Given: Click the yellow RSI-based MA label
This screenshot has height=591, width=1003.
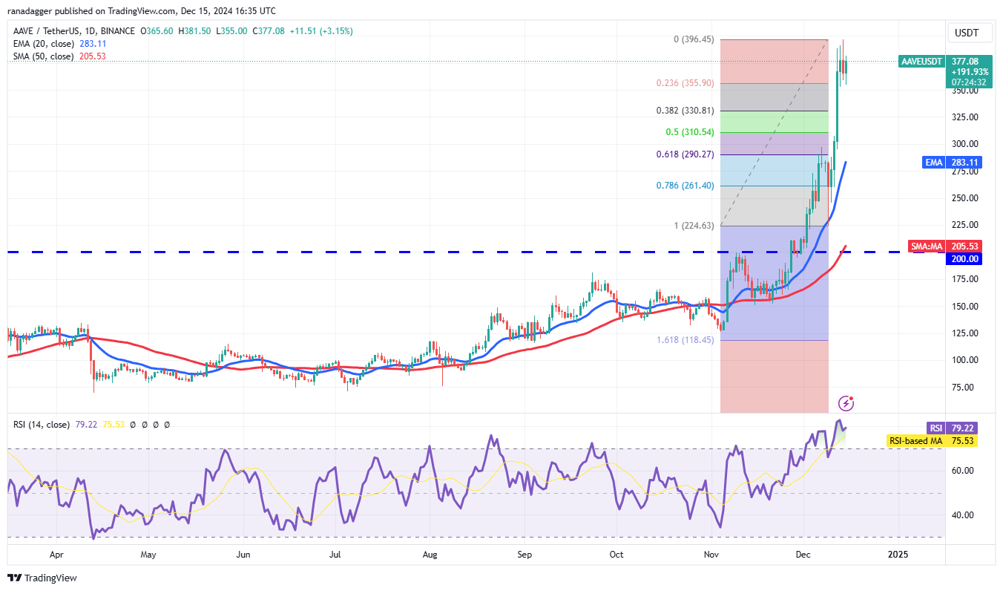Looking at the screenshot, I should coord(916,440).
